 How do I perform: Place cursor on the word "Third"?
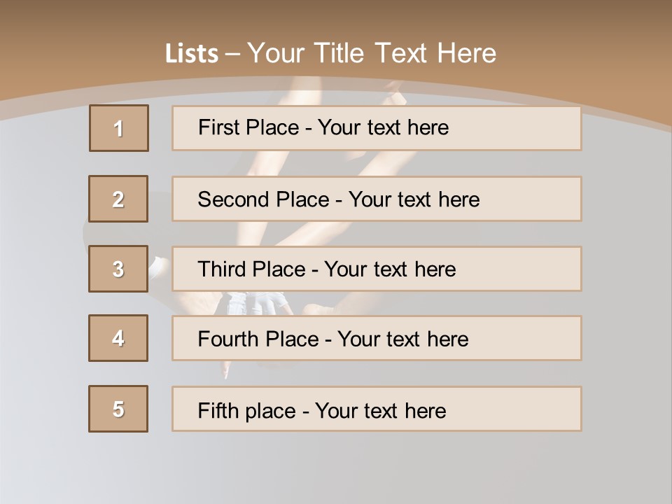pyautogui.click(x=222, y=269)
